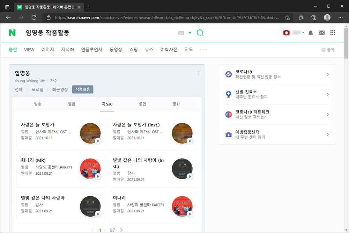Select the 작품활동 section button
Screen dimensions: 349x233
click(x=83, y=89)
